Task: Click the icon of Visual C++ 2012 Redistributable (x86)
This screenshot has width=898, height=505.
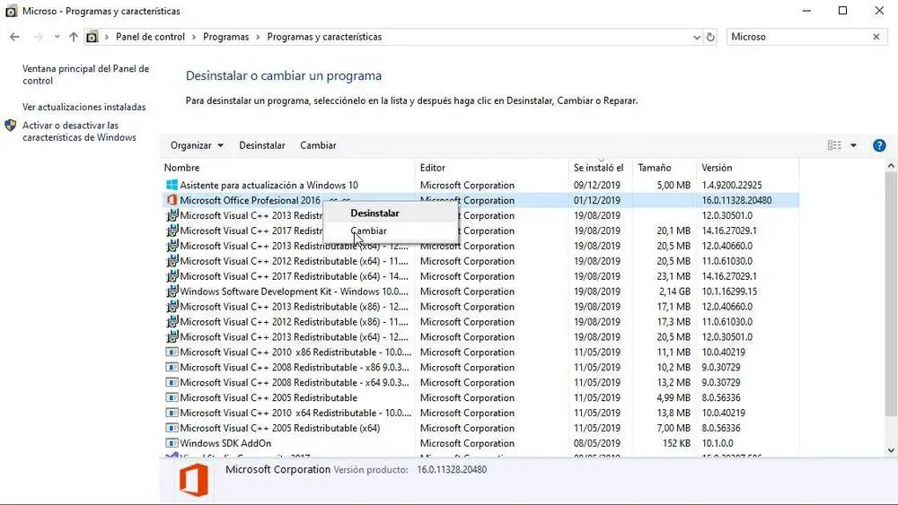Action: tap(172, 321)
